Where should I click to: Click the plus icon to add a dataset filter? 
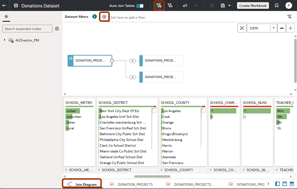click(x=104, y=16)
